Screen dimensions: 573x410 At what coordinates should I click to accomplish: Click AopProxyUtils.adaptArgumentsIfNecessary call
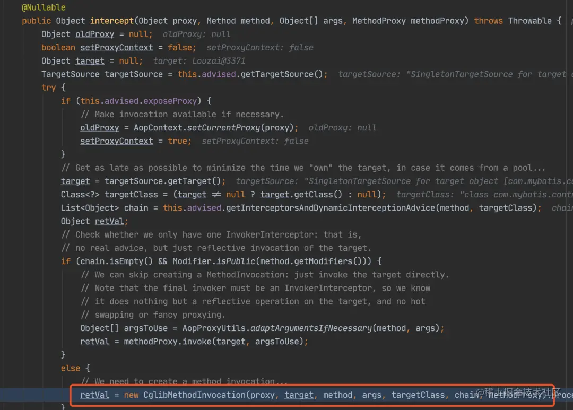click(x=311, y=328)
